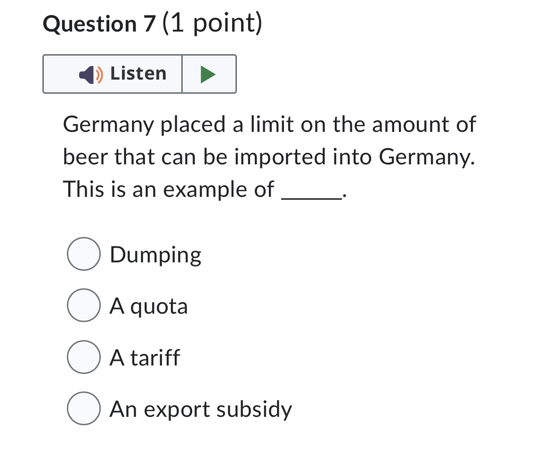Mark the second answer choice circle
Screen dimensions: 551x455
pyautogui.click(x=83, y=306)
